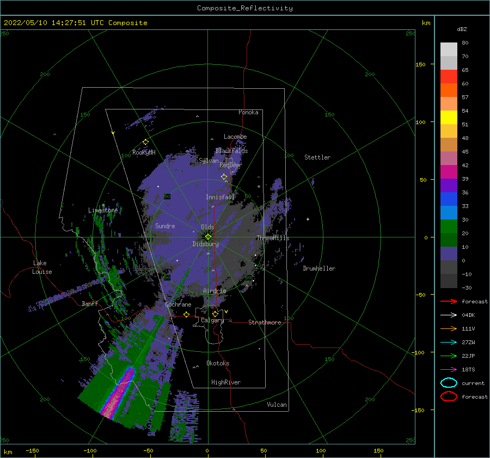This screenshot has height=458, width=490.
Task: Click the Sundre town label
Action: point(165,225)
